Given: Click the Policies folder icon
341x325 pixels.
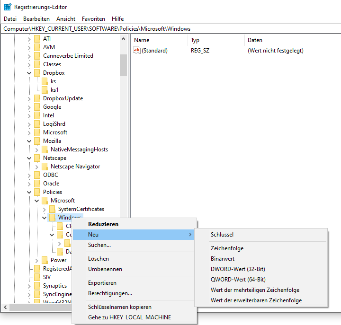Looking at the screenshot, I should (x=37, y=192).
